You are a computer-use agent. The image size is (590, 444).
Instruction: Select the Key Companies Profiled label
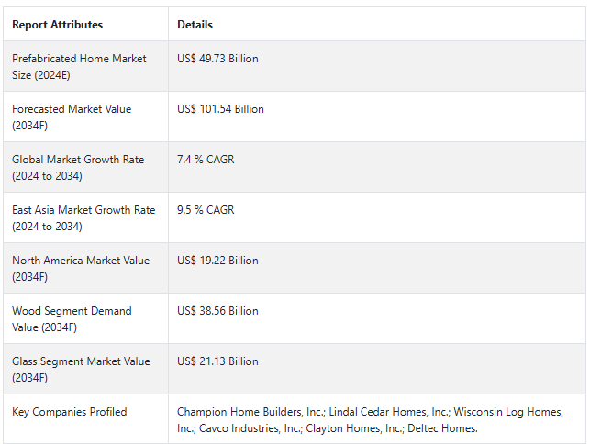tap(69, 412)
